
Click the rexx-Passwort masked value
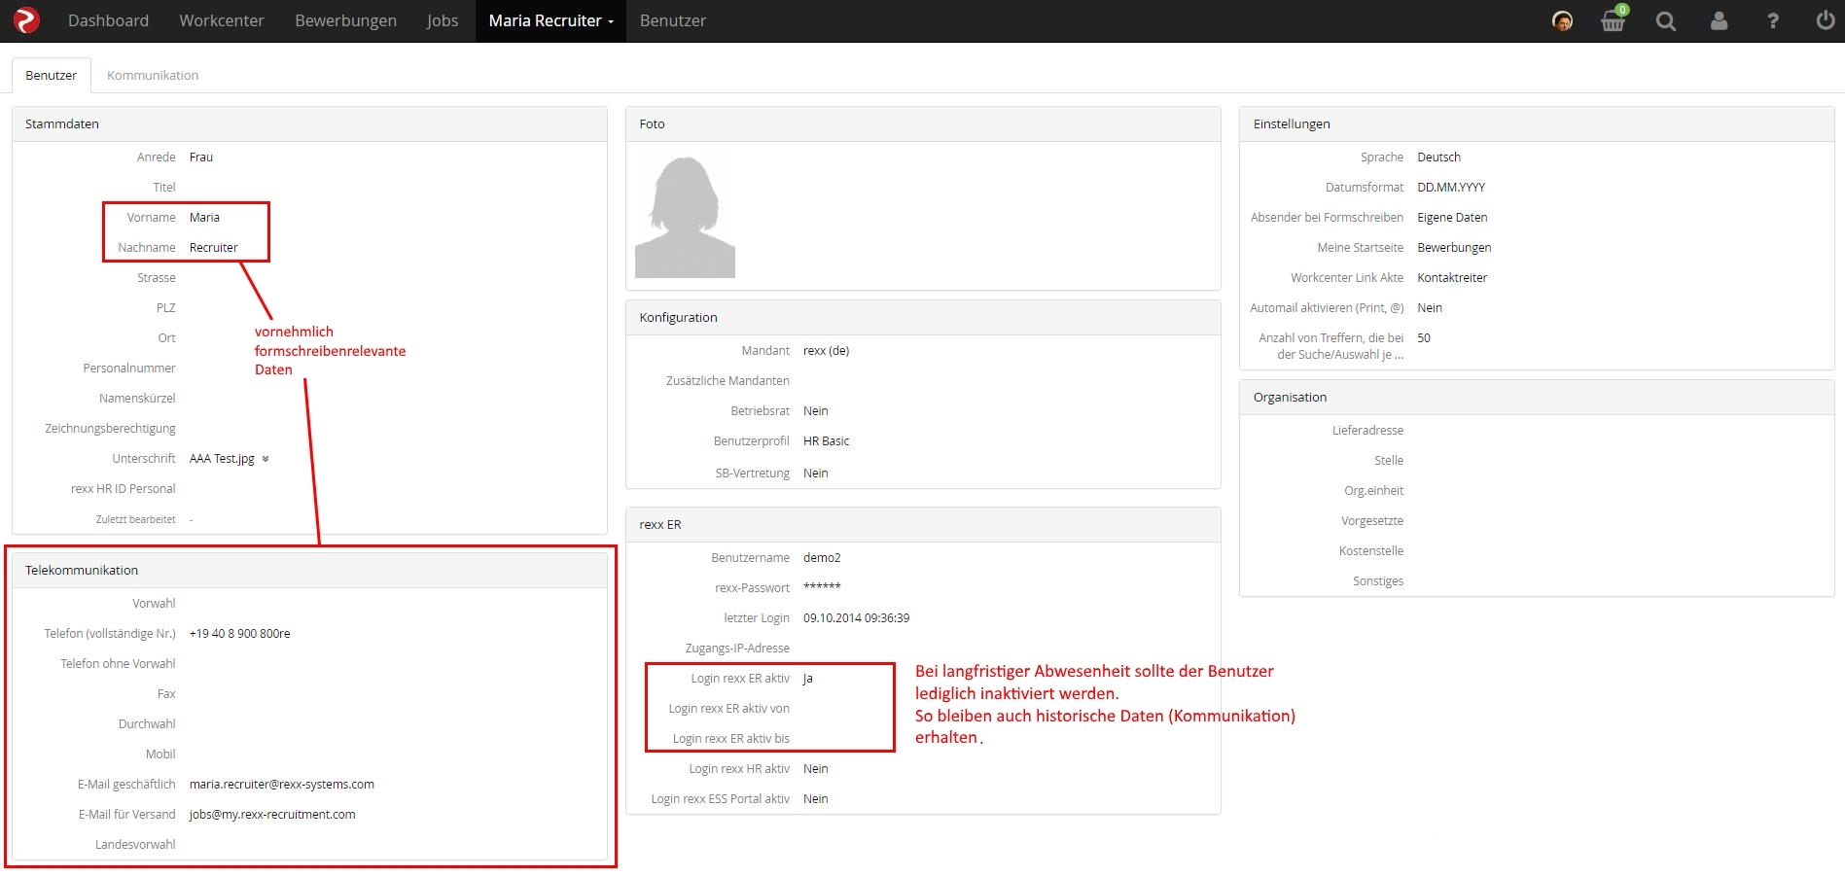click(822, 586)
